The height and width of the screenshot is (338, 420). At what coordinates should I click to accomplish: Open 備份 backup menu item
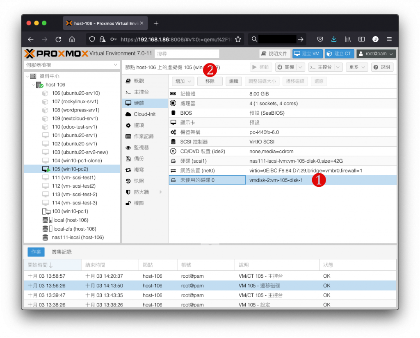click(145, 159)
